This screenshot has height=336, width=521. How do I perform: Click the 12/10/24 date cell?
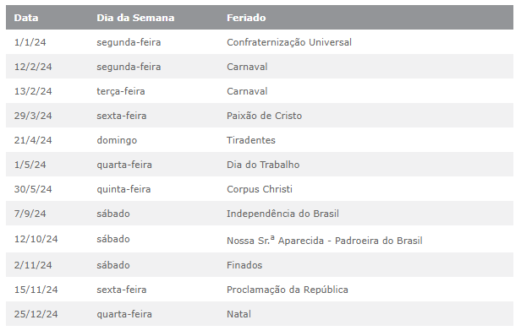36,239
